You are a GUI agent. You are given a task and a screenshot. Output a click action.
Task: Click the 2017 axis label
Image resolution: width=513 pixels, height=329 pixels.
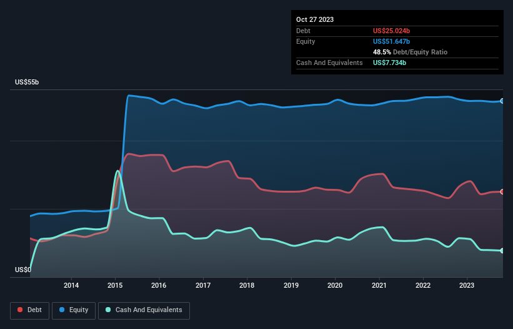[x=203, y=285]
